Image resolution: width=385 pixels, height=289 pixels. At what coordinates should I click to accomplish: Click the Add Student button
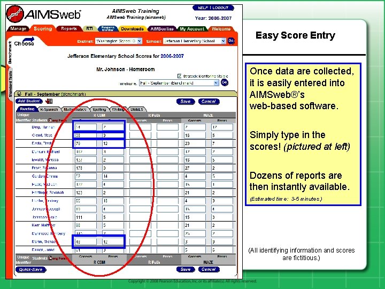pyautogui.click(x=29, y=101)
